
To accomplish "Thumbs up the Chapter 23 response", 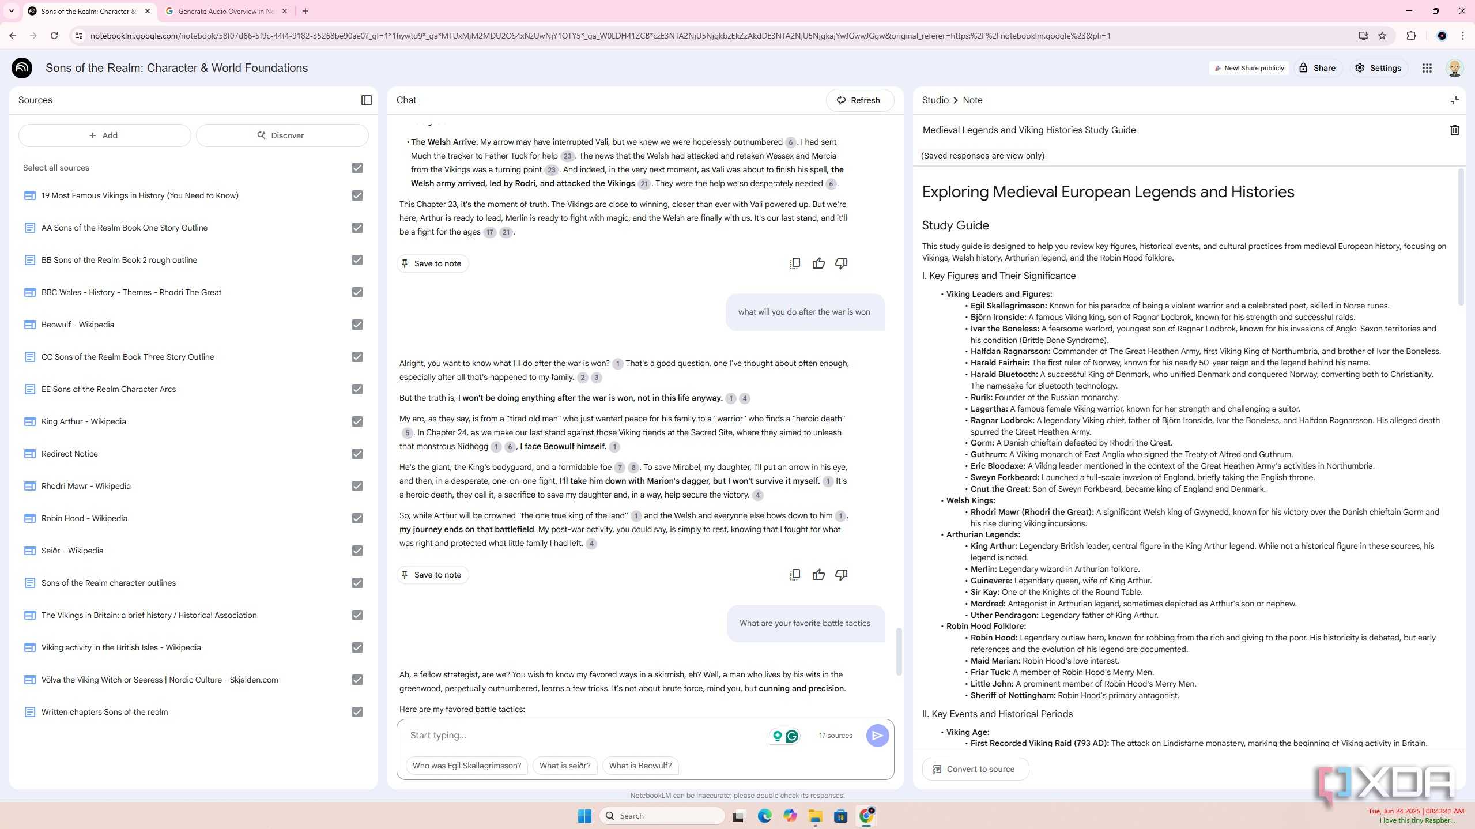I will (x=818, y=263).
